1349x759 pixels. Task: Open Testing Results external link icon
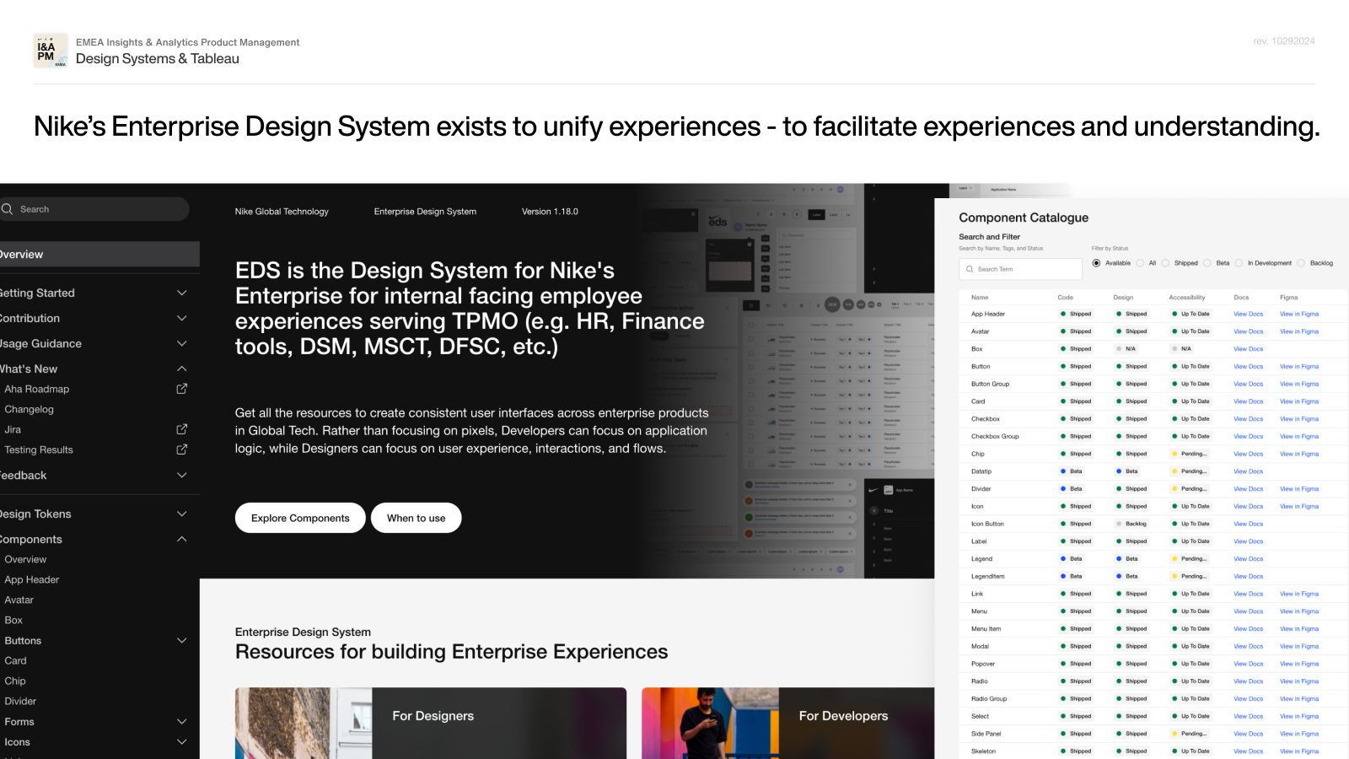pyautogui.click(x=181, y=449)
